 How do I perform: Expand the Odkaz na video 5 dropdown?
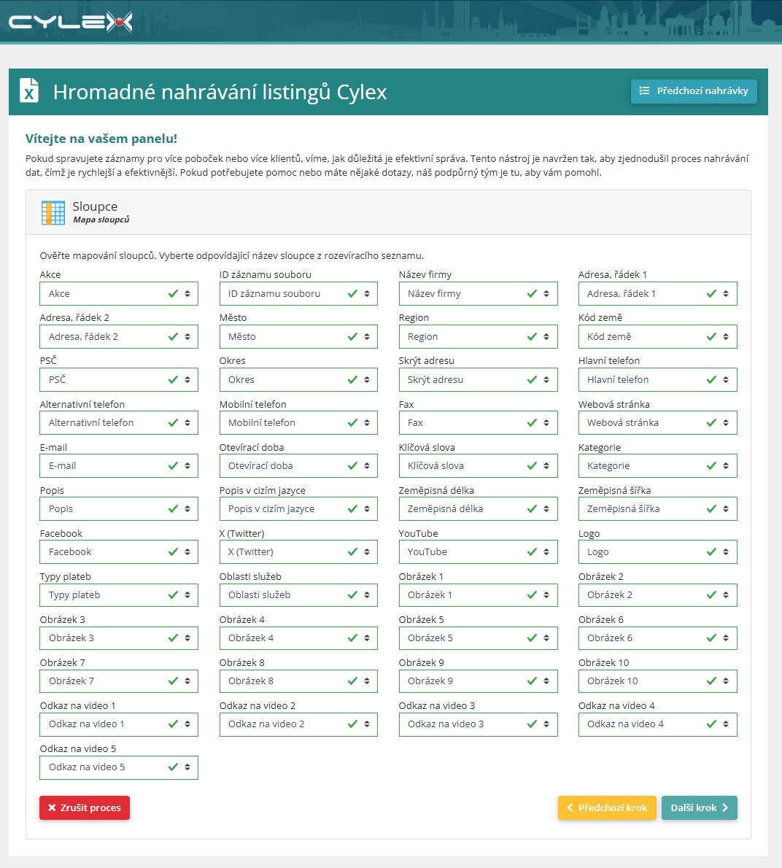[119, 767]
